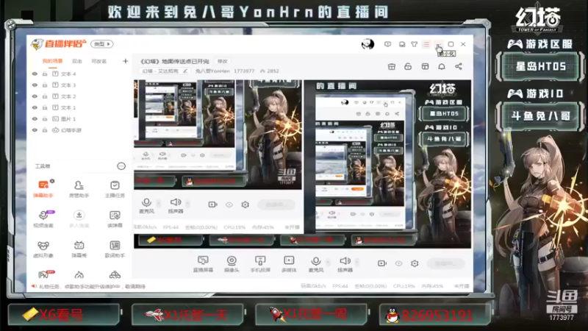
Task: Open the 读弹幕 tool
Action: (x=115, y=218)
